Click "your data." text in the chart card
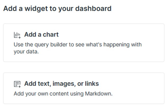The width and height of the screenshot is (168, 106). click(x=26, y=52)
